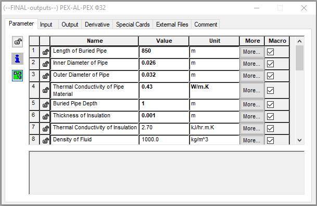Open the blue information icon
The image size is (317, 206).
coord(17,59)
